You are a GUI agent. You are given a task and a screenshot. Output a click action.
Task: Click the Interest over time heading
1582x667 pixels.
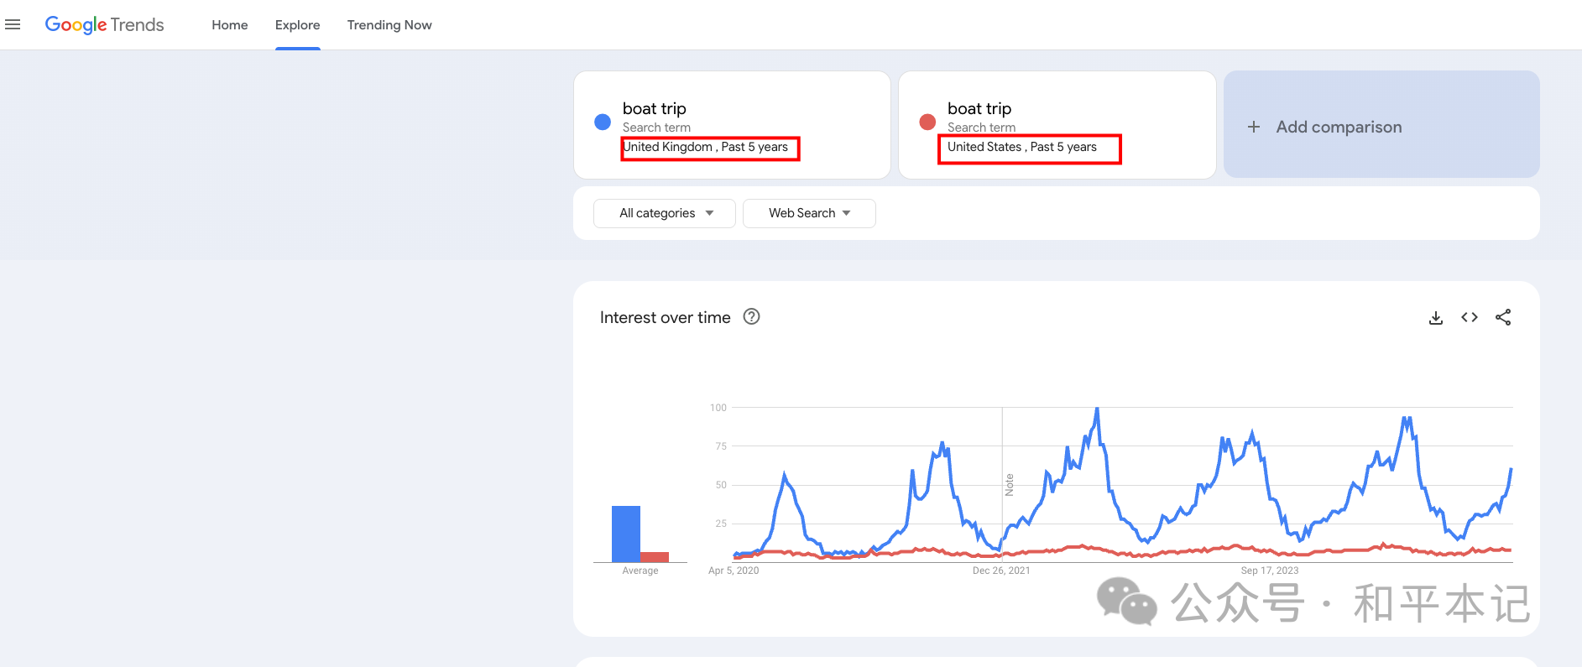[666, 318]
